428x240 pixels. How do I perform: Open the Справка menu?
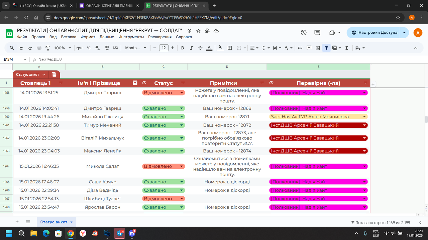[x=184, y=37]
